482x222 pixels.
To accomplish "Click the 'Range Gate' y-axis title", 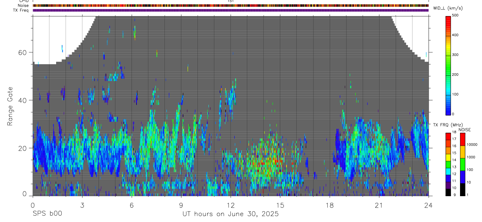I will point(10,106).
